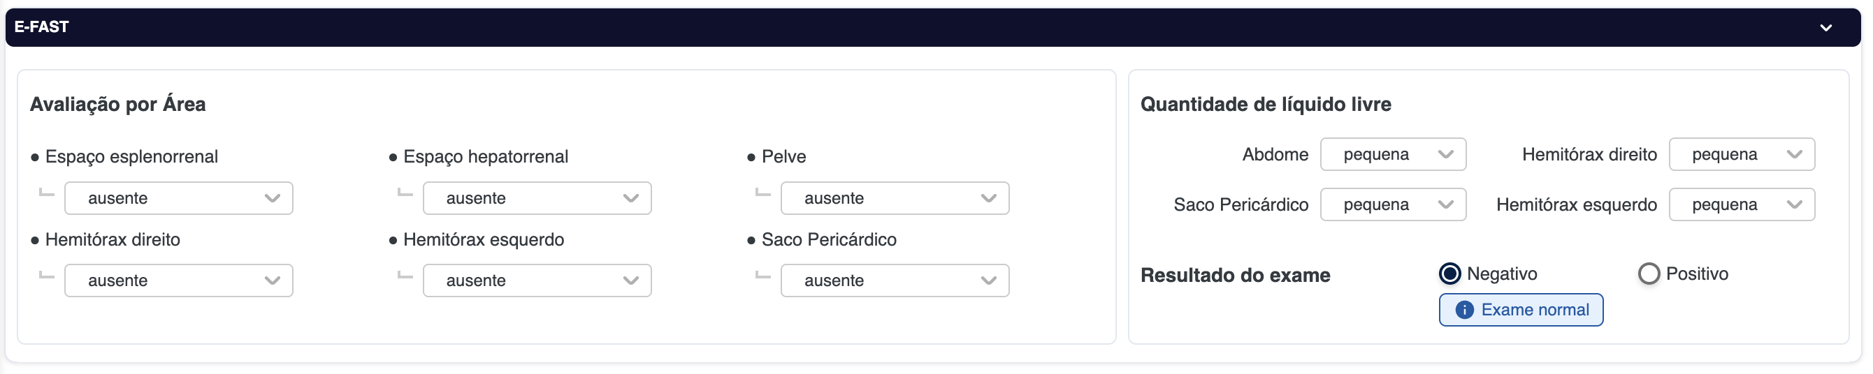Collapse the E-FAST section chevron
This screenshot has height=374, width=1873.
[1825, 28]
